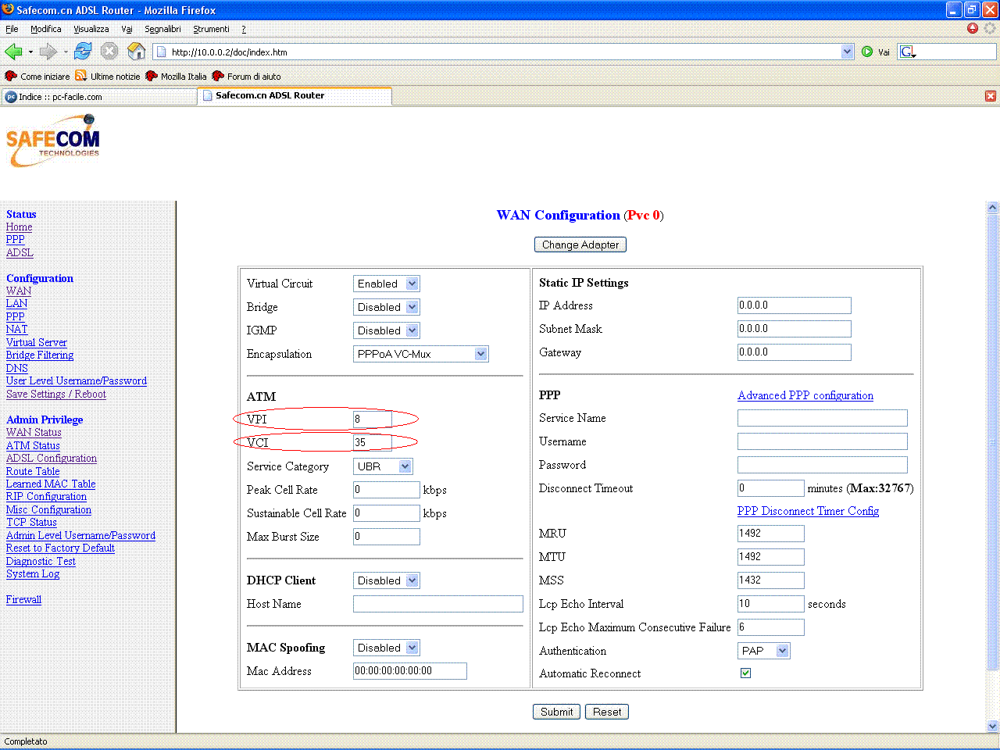Click the browser Back arrow icon

pos(13,52)
